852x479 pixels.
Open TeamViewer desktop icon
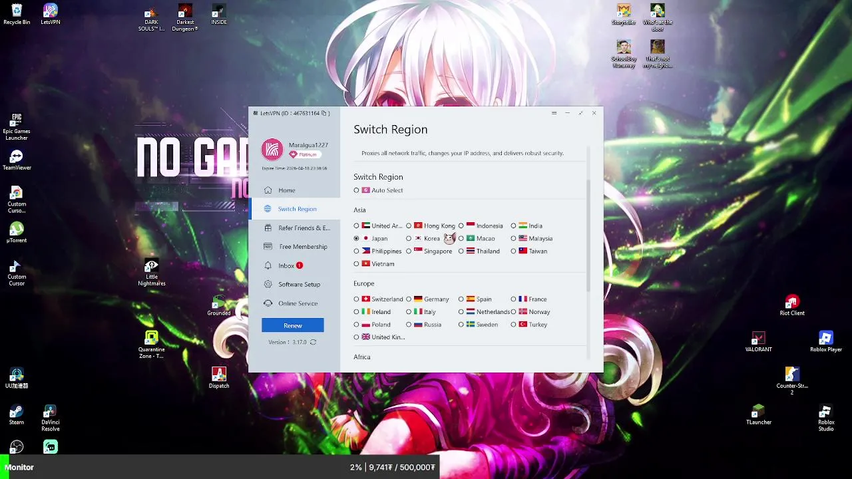point(17,160)
